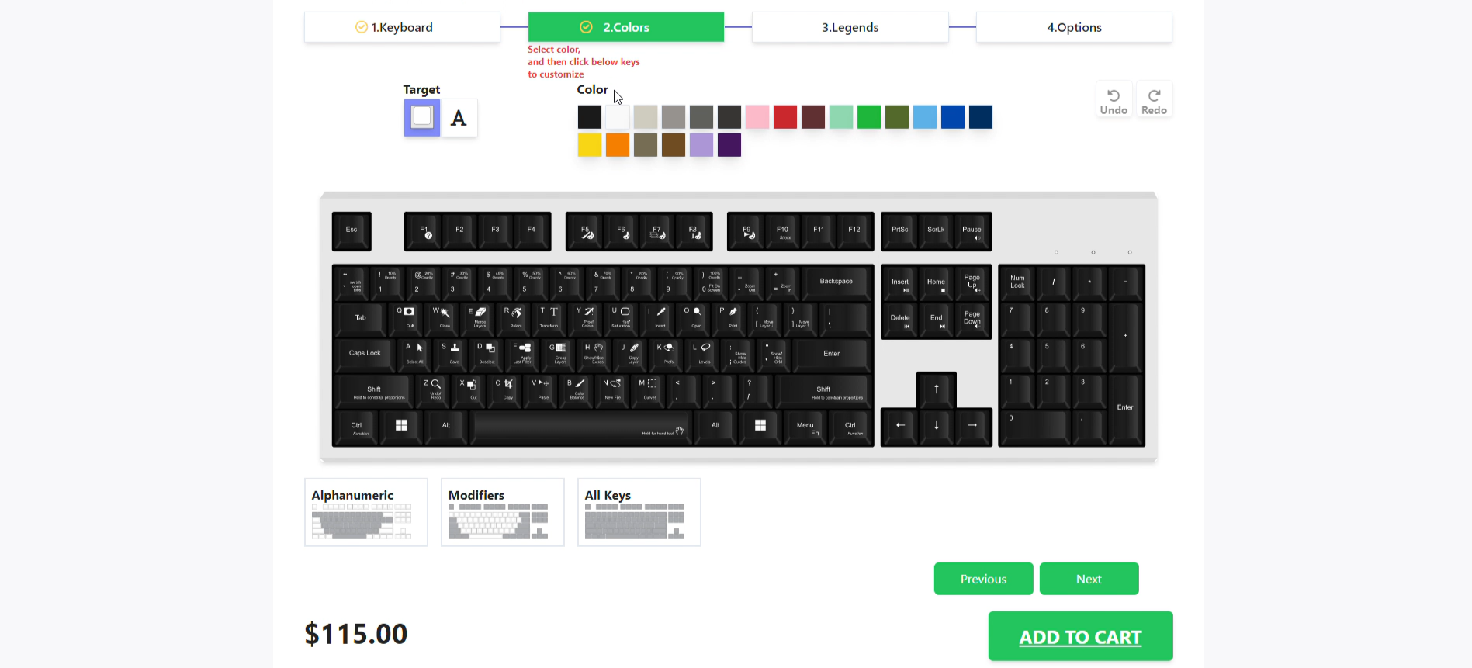Click the up arrow key on keyboard

tap(937, 389)
